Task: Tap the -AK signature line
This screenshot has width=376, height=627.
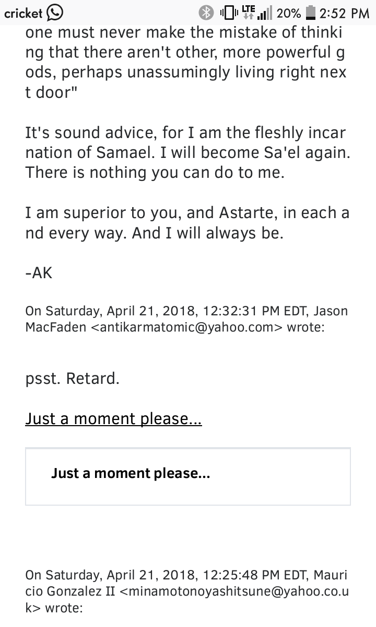Action: pos(39,273)
